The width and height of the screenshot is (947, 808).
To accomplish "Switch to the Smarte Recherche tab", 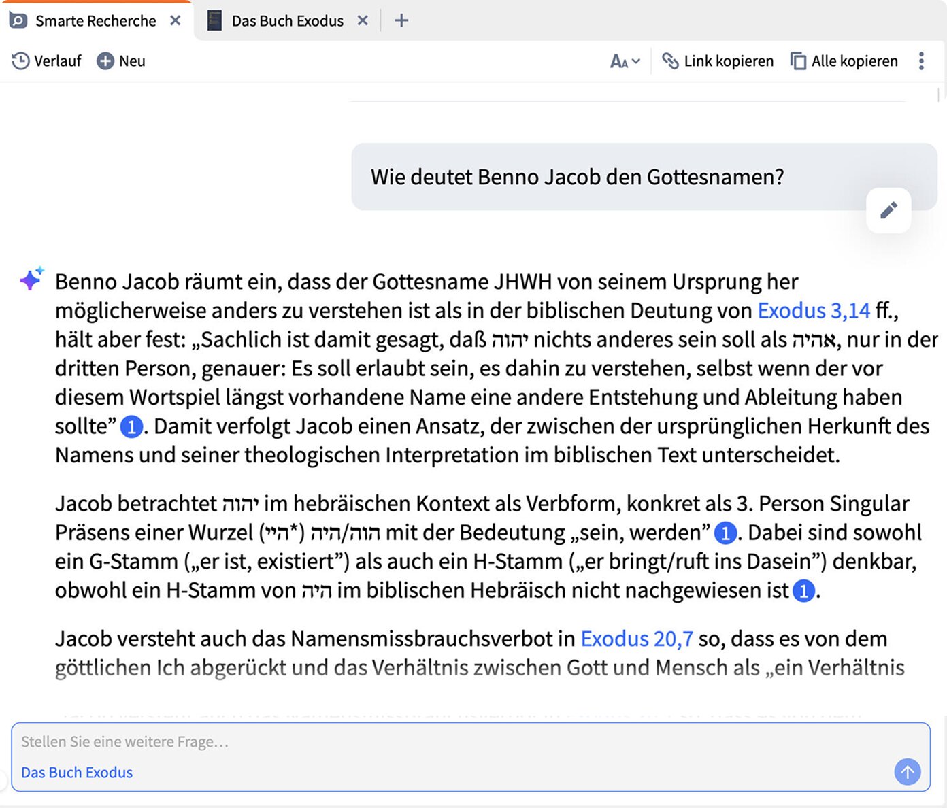I will [95, 21].
